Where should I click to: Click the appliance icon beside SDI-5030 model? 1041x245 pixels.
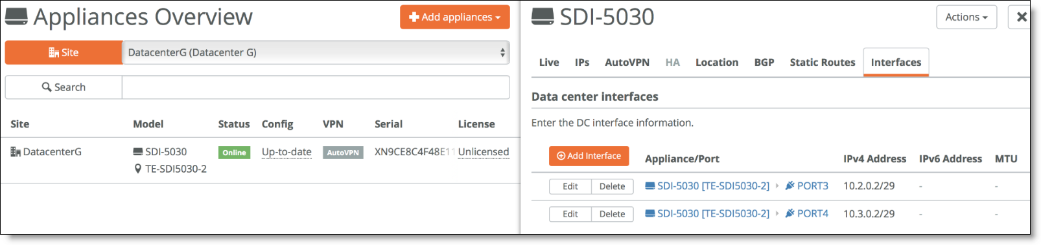coord(138,152)
